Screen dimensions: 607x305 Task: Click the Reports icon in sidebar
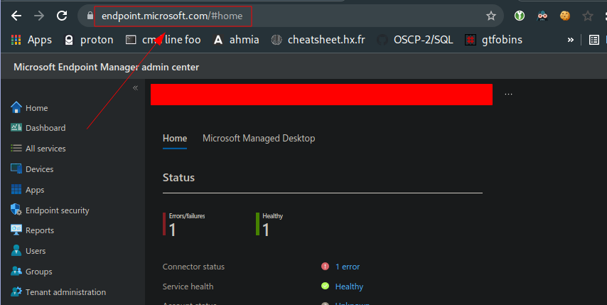[16, 230]
